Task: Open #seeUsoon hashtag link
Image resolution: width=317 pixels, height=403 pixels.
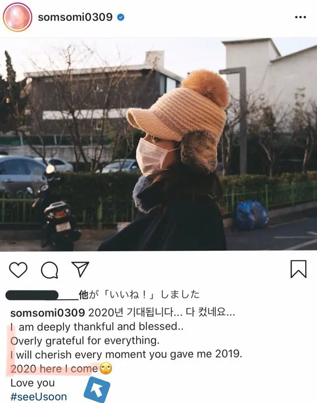Action: point(39,397)
